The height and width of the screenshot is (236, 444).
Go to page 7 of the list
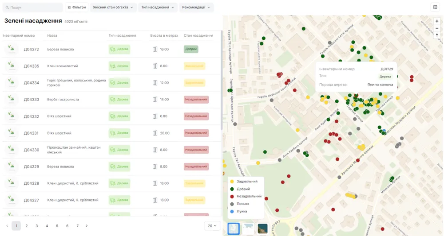click(x=77, y=226)
